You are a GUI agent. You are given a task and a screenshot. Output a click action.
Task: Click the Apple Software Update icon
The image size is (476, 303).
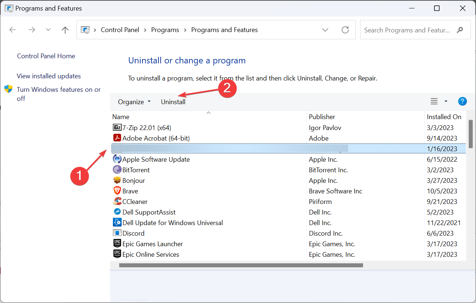(117, 159)
